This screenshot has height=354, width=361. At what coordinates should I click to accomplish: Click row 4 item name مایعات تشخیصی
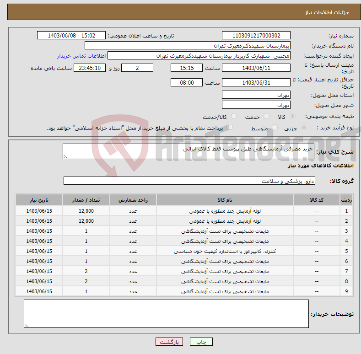pyautogui.click(x=225, y=241)
